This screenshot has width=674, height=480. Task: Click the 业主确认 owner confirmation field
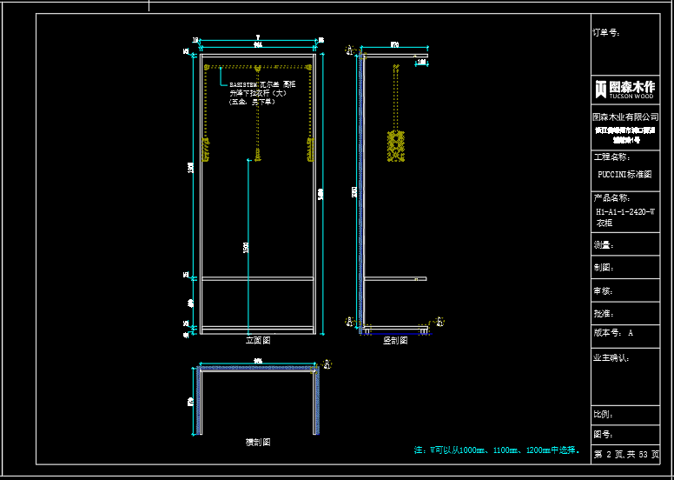[x=611, y=357]
